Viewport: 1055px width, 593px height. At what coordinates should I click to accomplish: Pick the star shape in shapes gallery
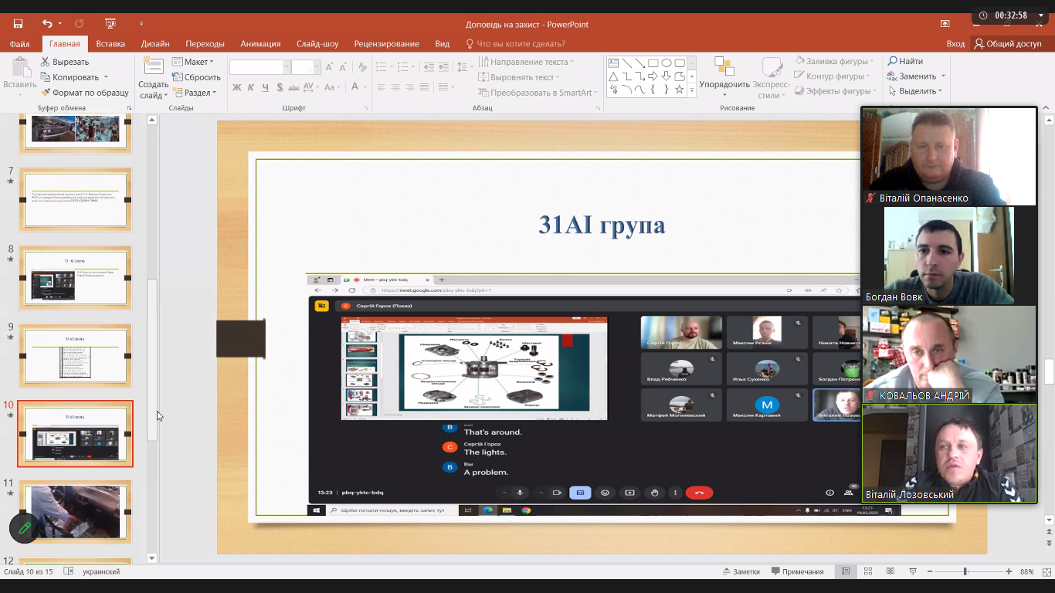coord(680,90)
